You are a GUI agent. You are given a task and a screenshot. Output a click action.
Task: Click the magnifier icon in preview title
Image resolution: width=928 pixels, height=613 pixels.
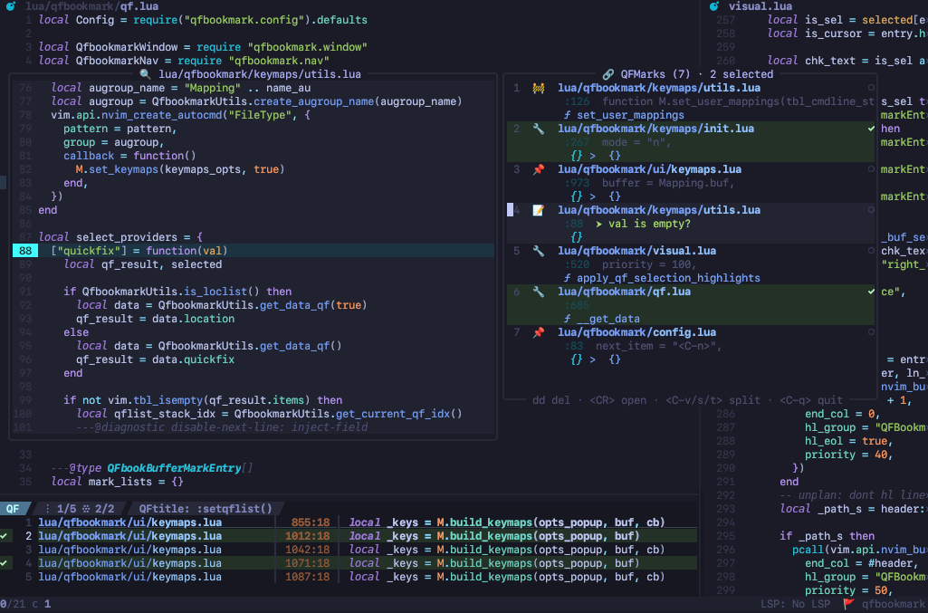click(x=146, y=74)
